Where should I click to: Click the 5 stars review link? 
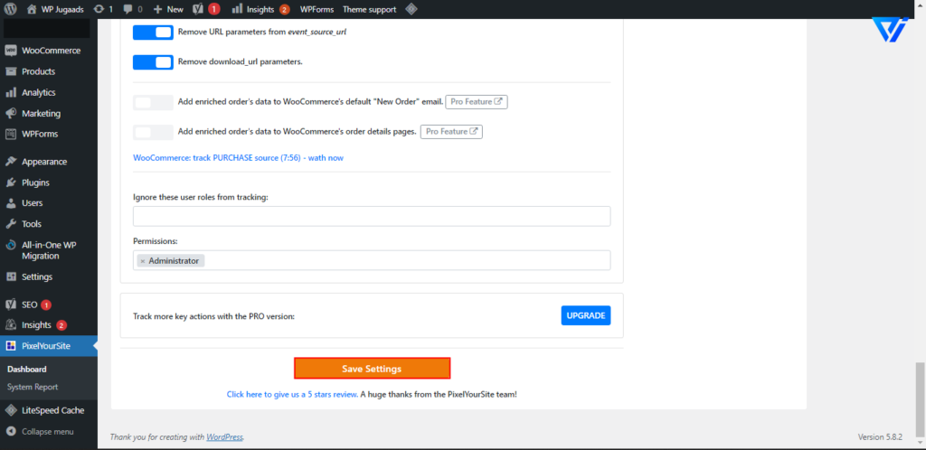[292, 395]
